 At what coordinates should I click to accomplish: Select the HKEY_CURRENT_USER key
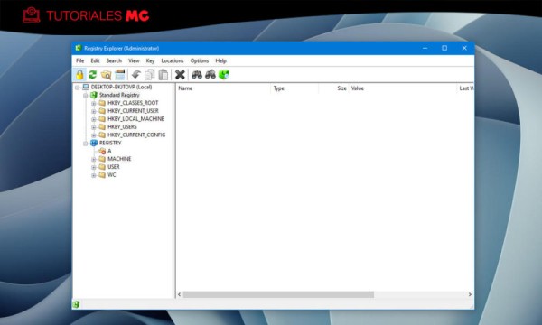[133, 111]
